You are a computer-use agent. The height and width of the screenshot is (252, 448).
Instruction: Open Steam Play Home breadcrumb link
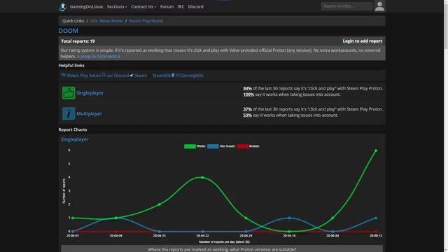click(x=146, y=21)
